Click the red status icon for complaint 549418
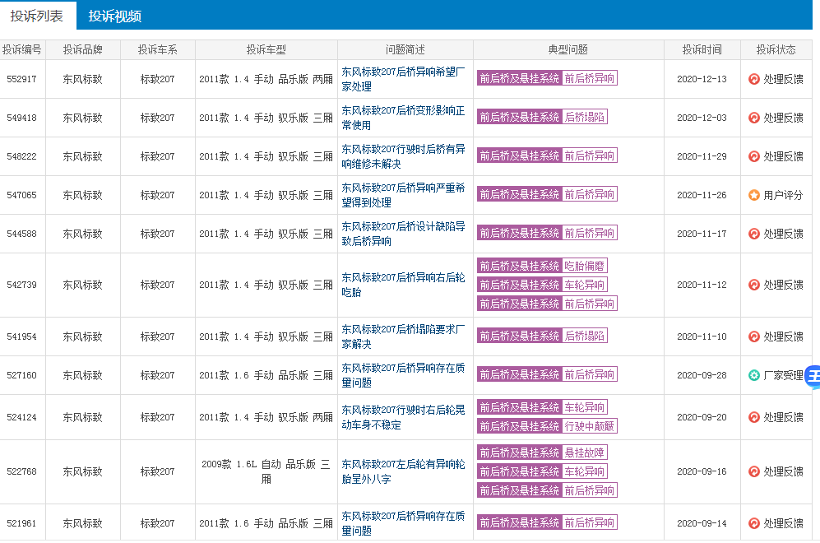 [753, 118]
